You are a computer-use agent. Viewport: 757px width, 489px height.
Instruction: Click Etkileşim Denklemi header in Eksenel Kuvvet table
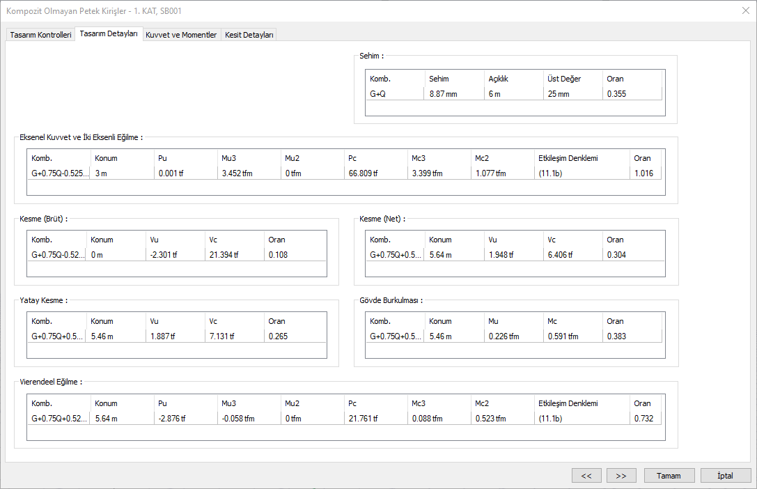(x=568, y=158)
